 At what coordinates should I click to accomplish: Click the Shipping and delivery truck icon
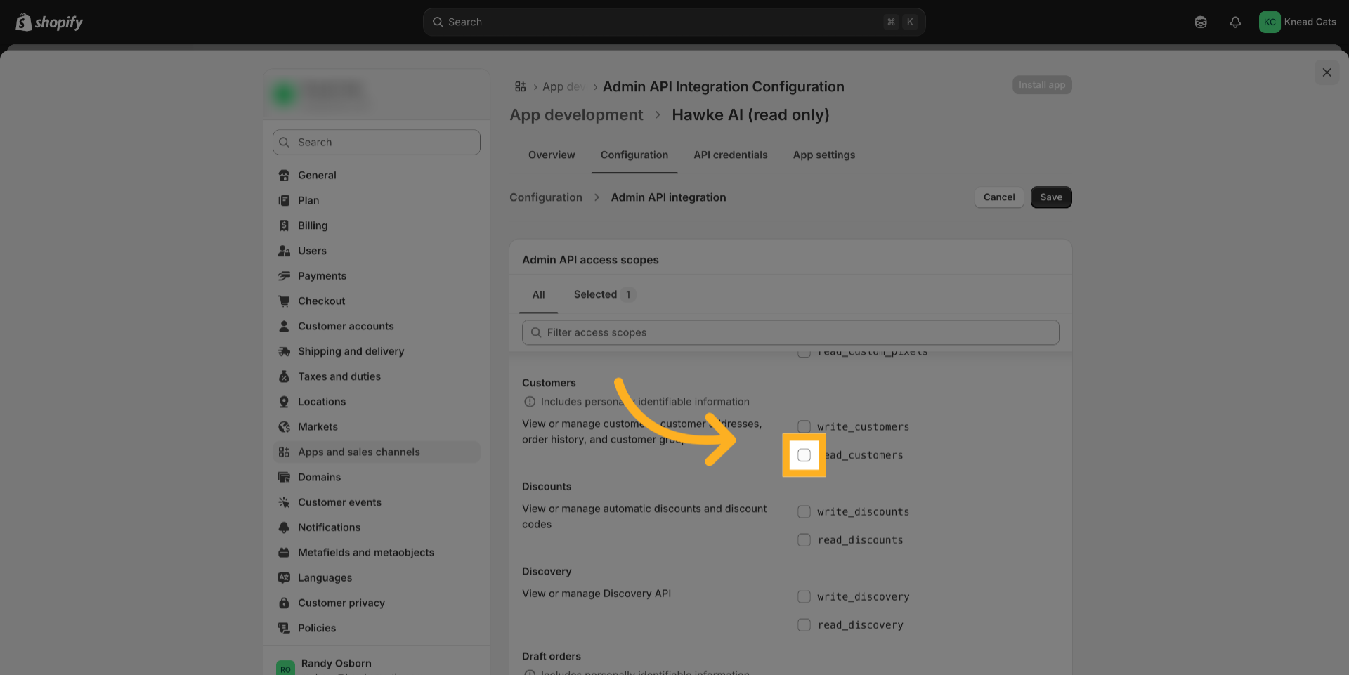click(x=284, y=351)
